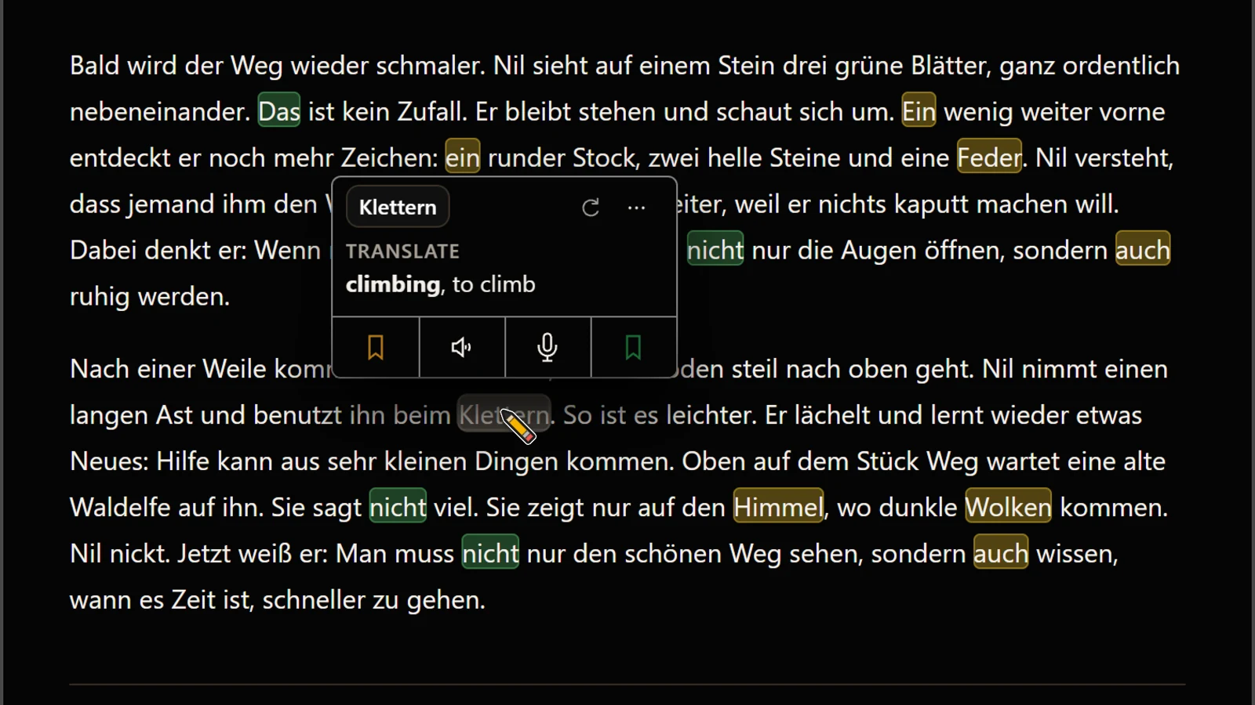Click the word 'Waldelfe' in the text
Screen dimensions: 1255x705
120,507
